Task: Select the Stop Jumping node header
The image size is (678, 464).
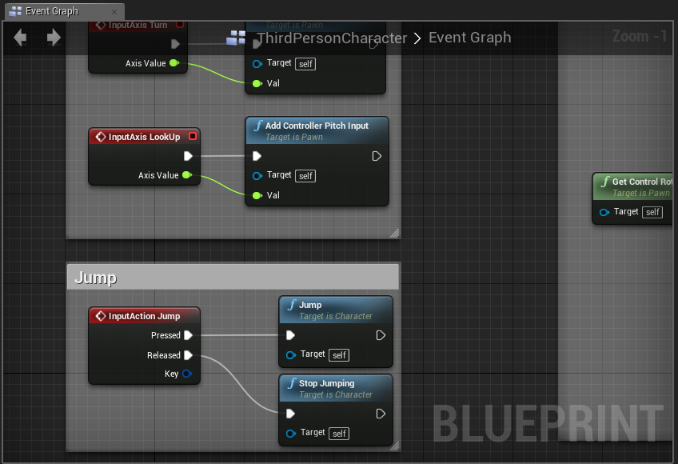Action: [336, 388]
